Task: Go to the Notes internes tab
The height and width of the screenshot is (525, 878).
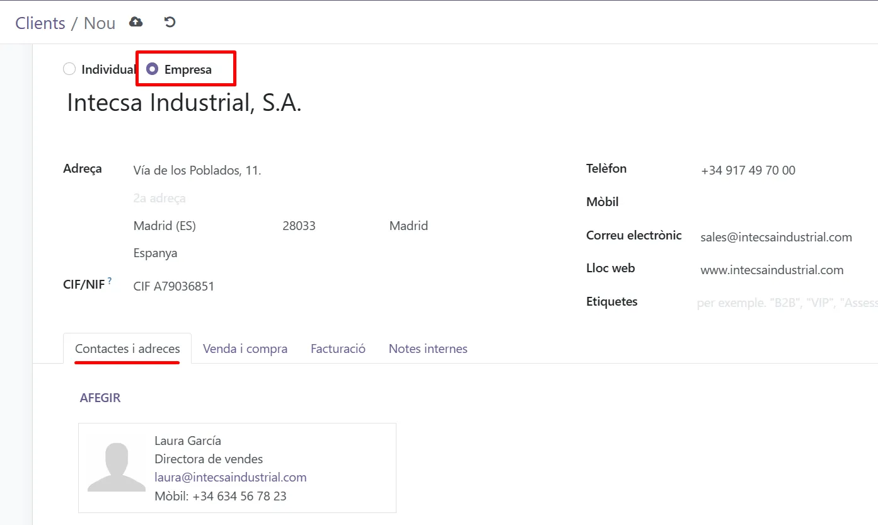Action: [x=428, y=349]
